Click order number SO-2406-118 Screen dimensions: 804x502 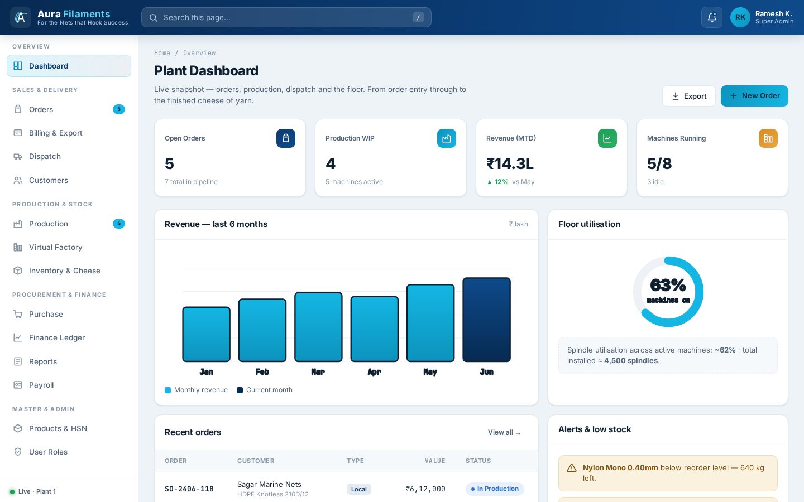coord(189,489)
